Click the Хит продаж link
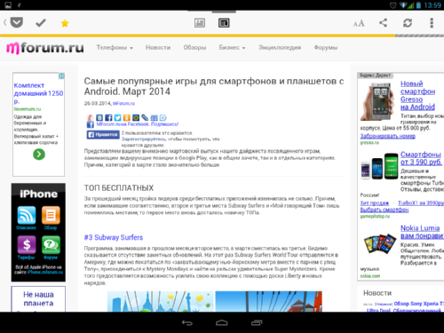 [x=375, y=202]
